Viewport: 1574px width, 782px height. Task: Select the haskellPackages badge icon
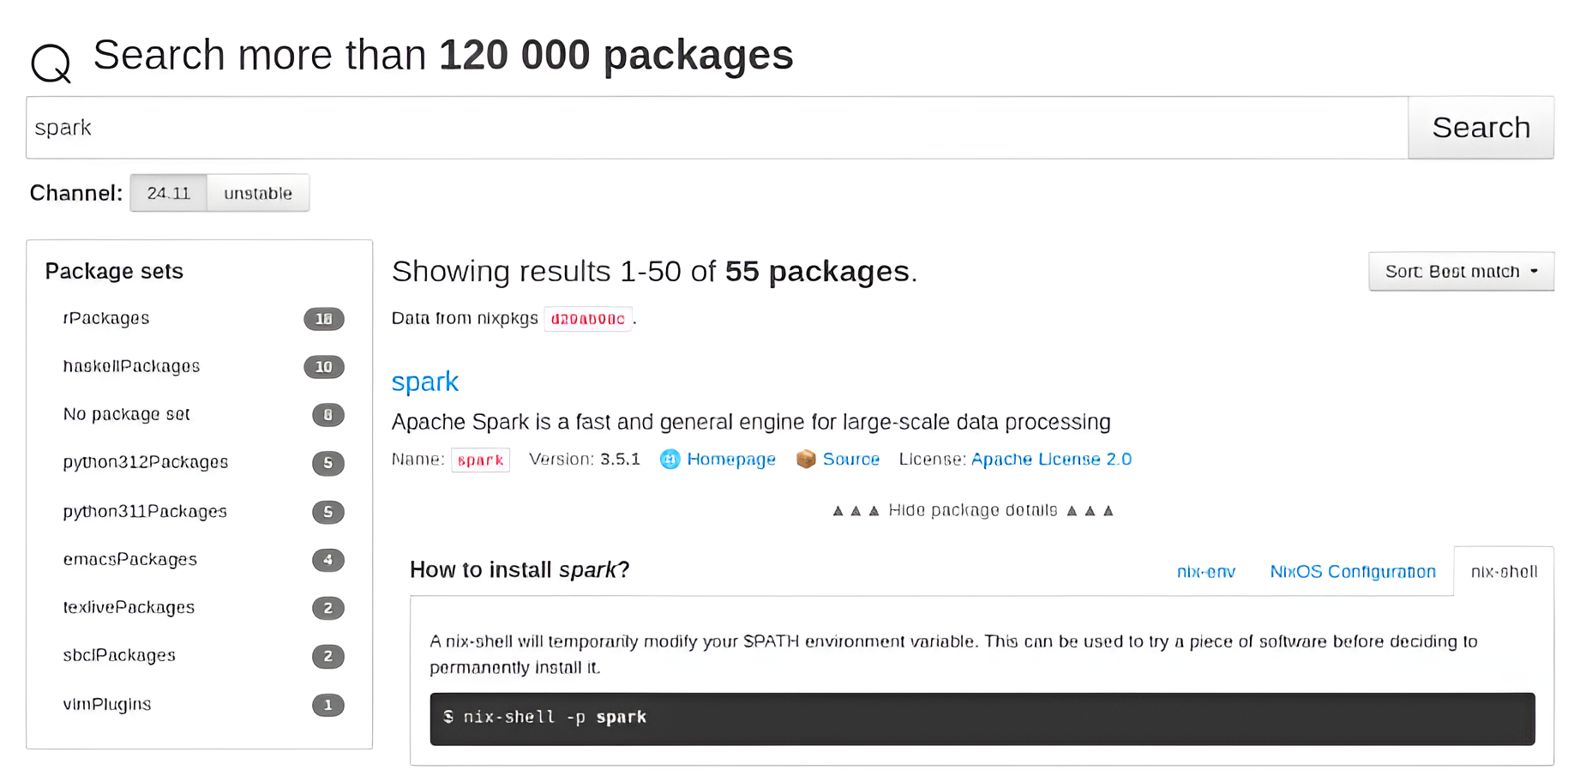[x=323, y=367]
